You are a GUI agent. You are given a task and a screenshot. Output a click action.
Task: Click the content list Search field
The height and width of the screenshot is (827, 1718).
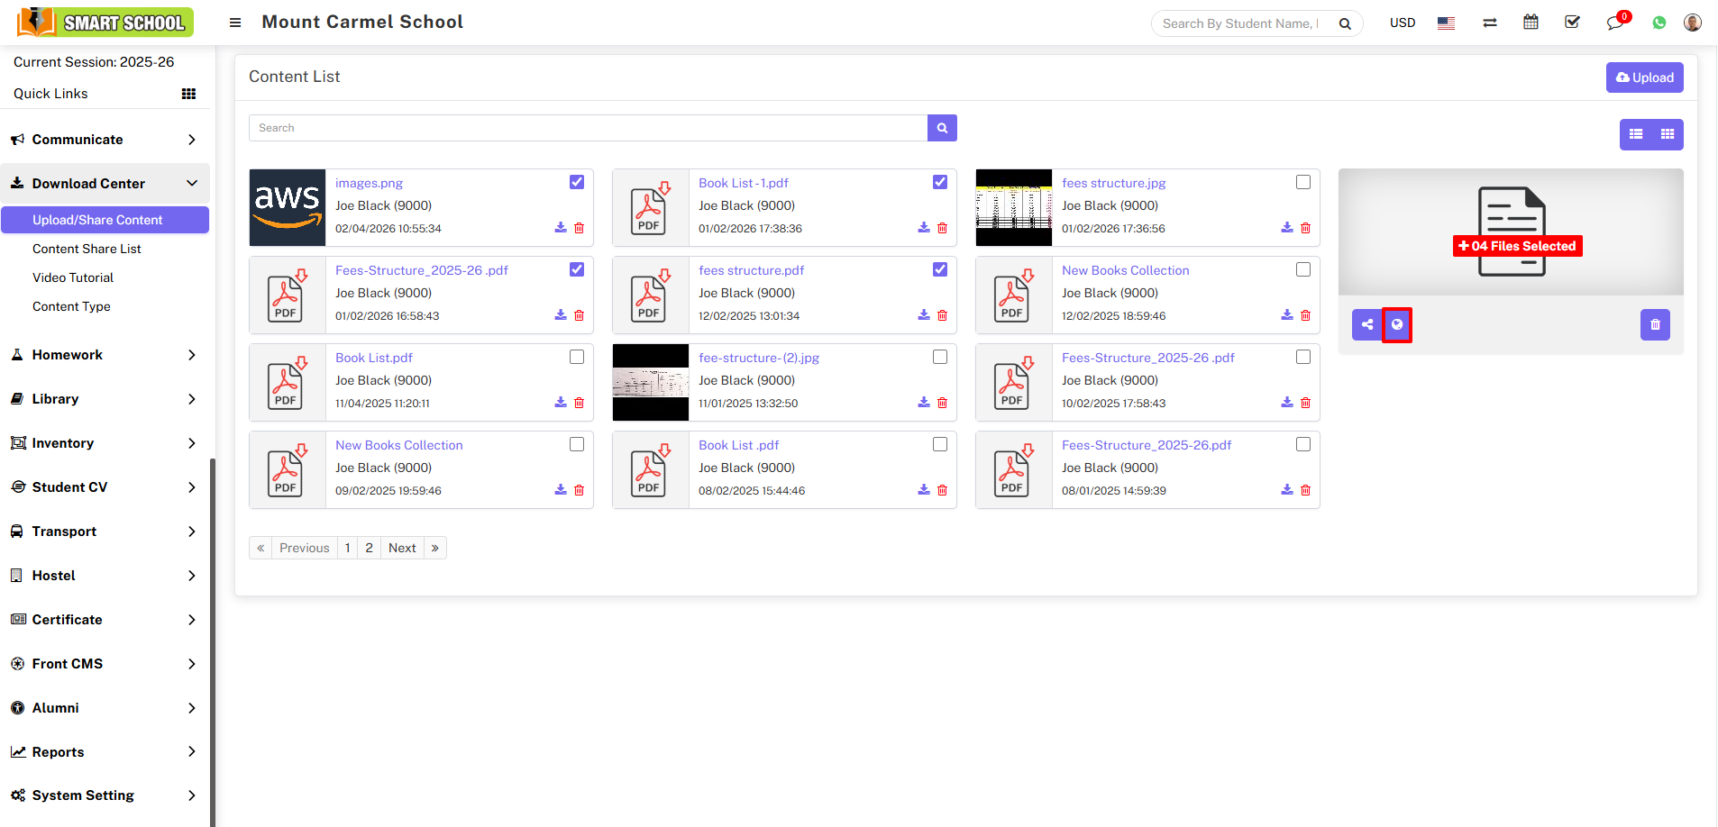[x=588, y=128]
